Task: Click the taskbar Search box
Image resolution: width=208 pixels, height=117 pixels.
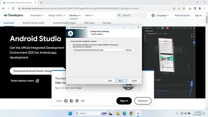Action: (91, 113)
